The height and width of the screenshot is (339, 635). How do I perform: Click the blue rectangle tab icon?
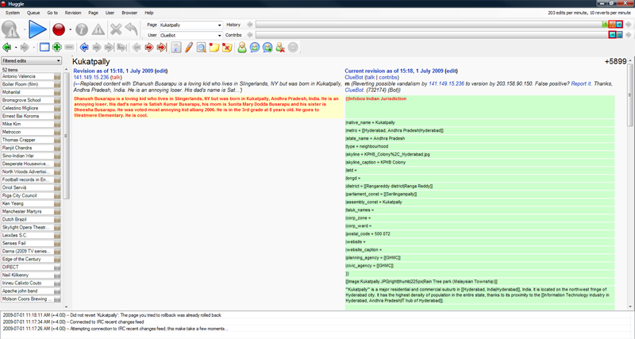pos(44,48)
